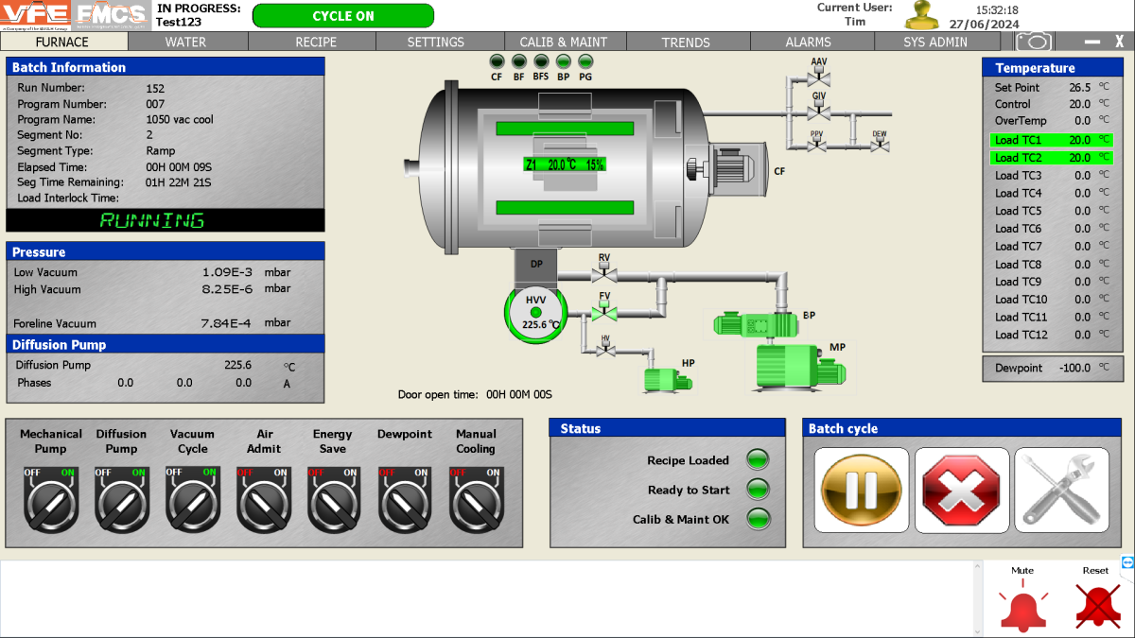This screenshot has height=638, width=1135.
Task: Click the Program Name 1050 vac cool
Action: (x=180, y=120)
